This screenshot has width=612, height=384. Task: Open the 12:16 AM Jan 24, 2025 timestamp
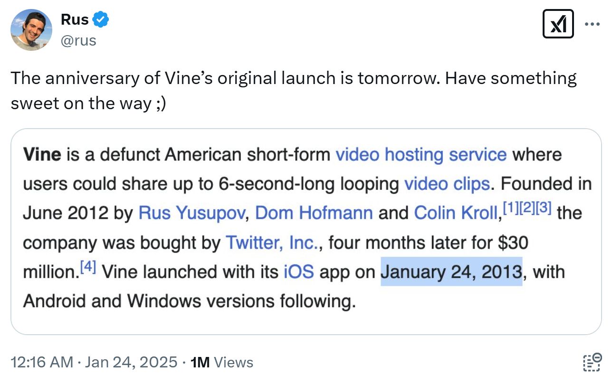(x=94, y=363)
